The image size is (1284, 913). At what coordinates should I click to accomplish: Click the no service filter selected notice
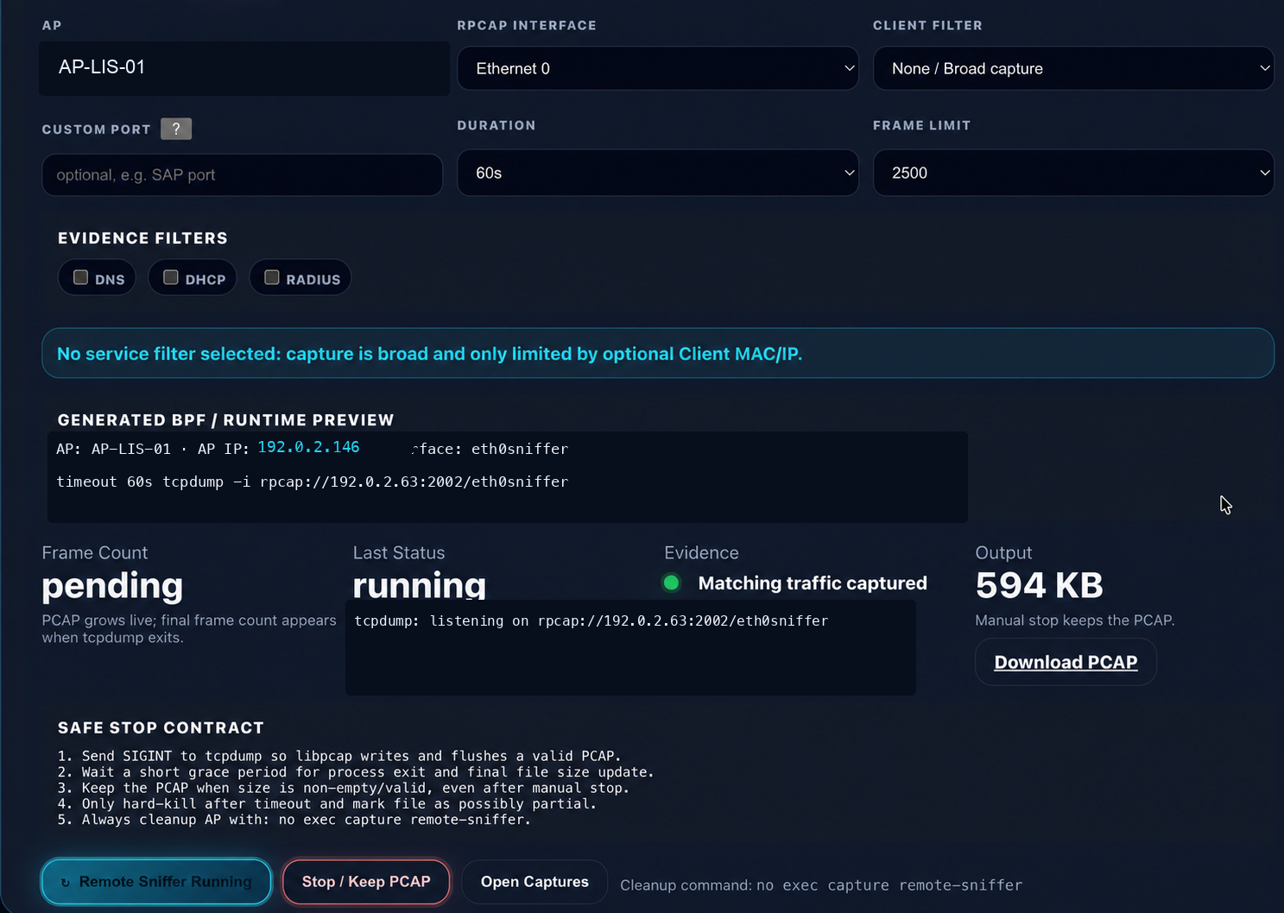658,353
